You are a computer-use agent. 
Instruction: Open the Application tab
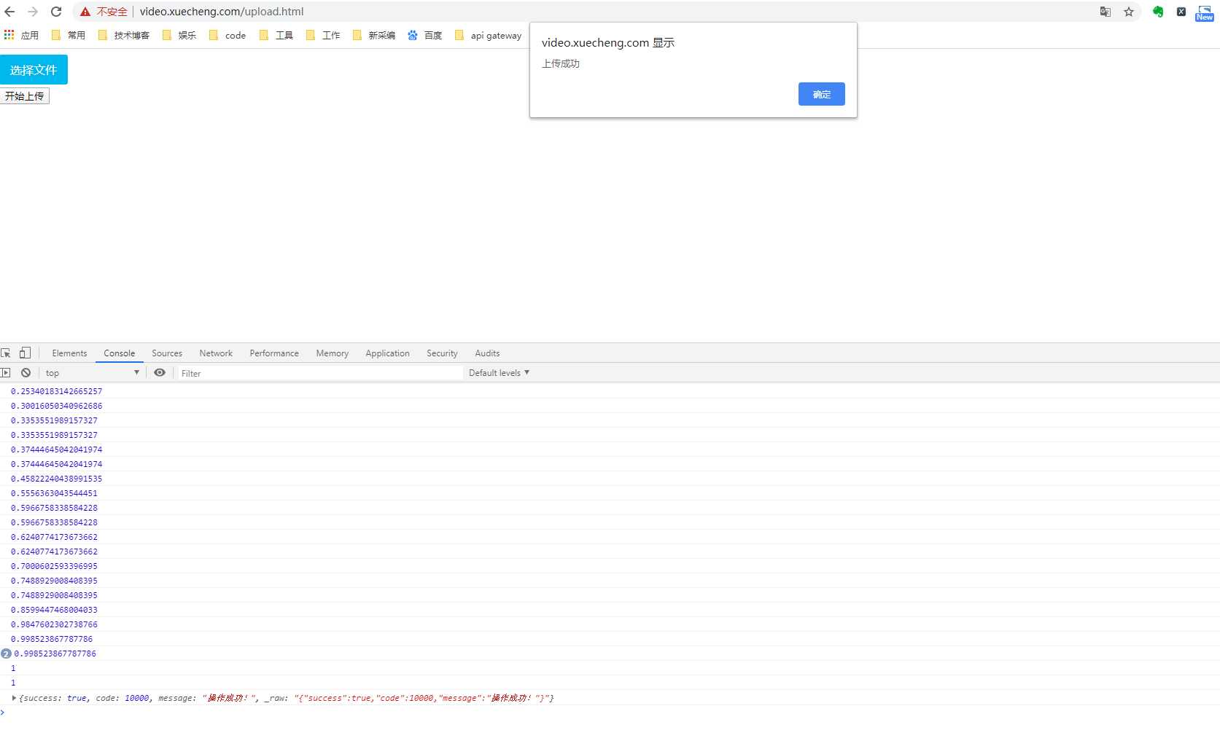388,353
